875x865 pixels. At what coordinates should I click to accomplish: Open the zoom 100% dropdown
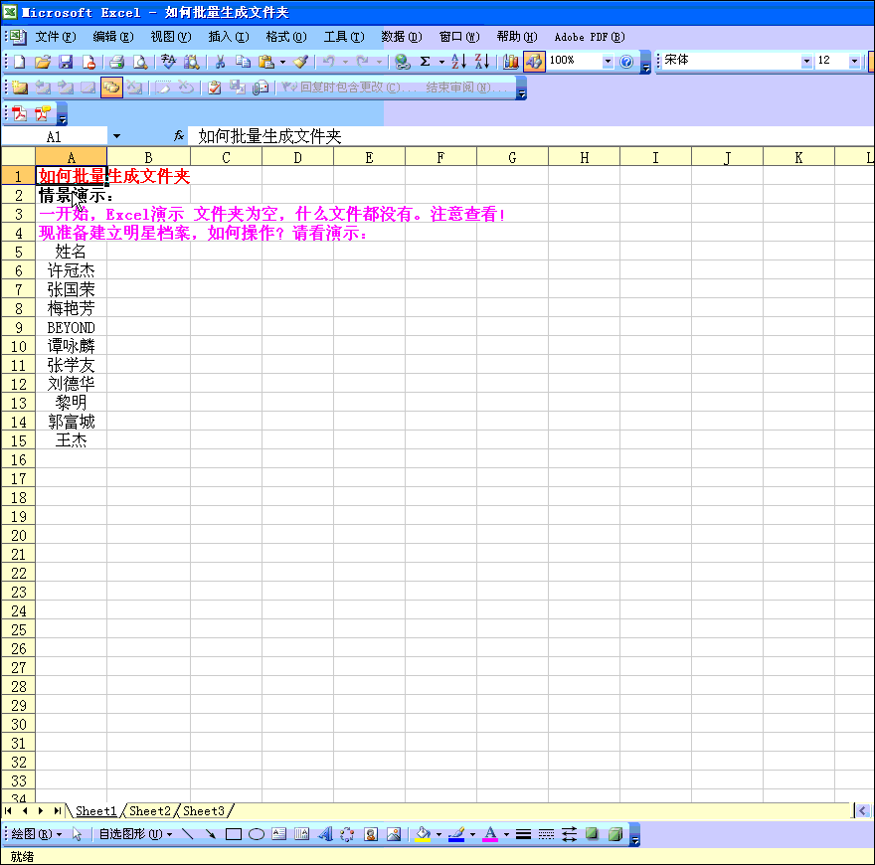coord(608,62)
